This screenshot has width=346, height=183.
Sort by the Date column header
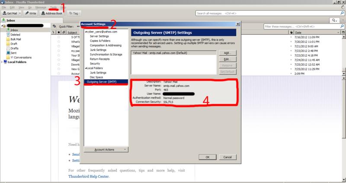click(x=317, y=32)
